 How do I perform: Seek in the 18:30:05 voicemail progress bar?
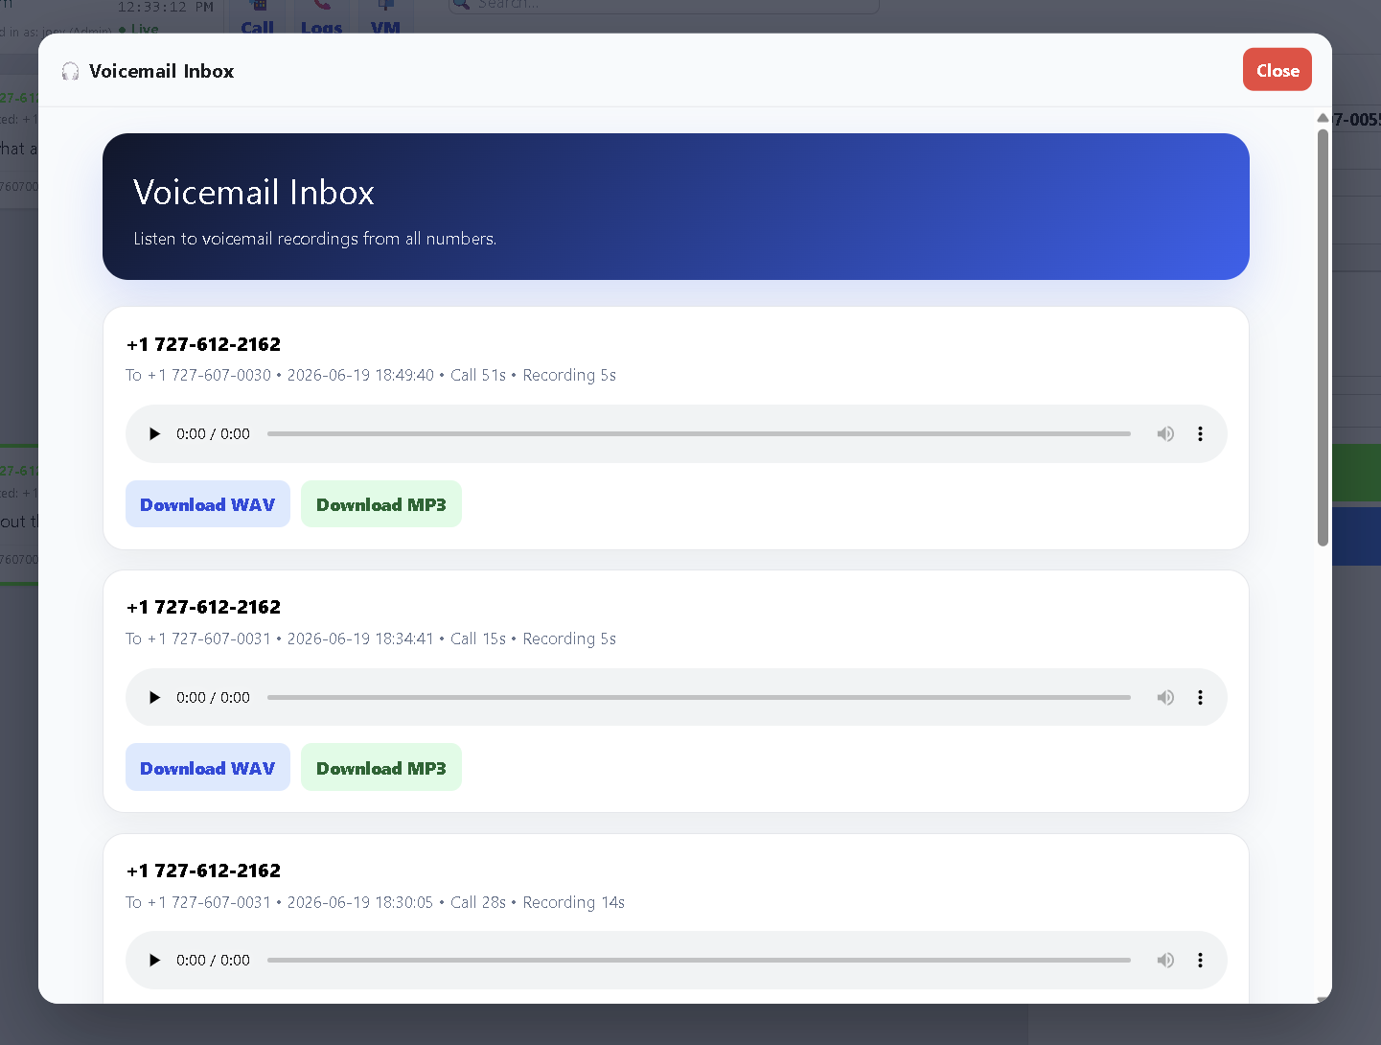[x=699, y=961]
